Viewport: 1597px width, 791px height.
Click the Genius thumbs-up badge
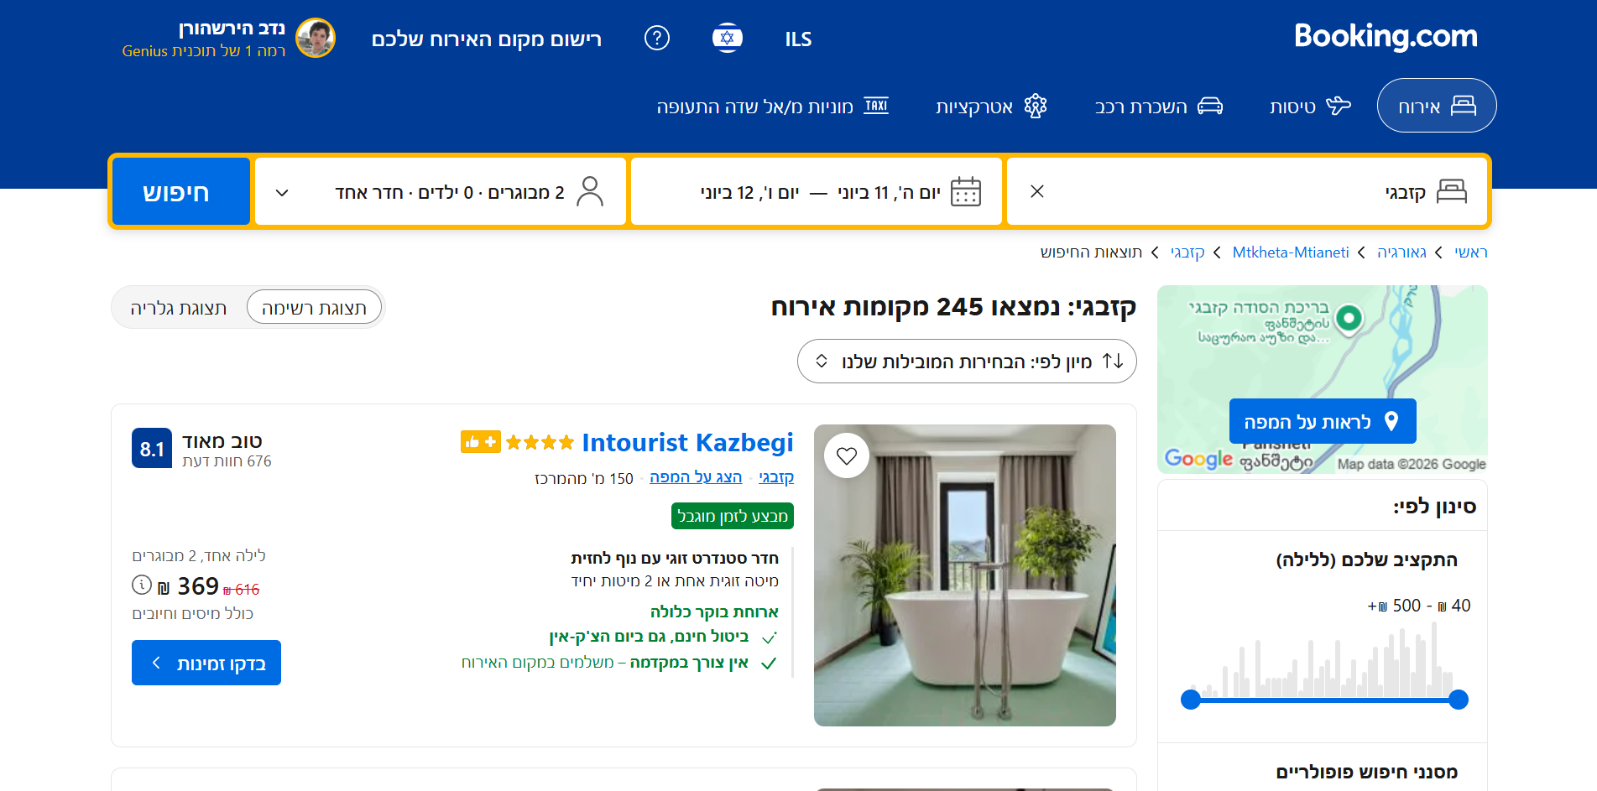pos(480,441)
